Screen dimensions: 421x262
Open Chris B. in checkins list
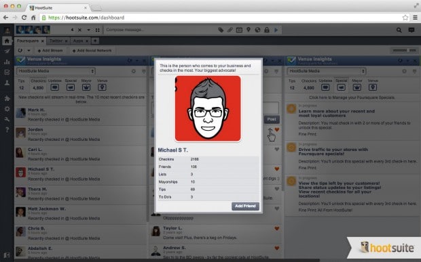click(x=36, y=229)
